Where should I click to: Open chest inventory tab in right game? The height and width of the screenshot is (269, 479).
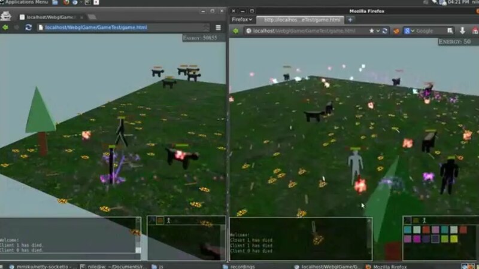[x=416, y=220]
